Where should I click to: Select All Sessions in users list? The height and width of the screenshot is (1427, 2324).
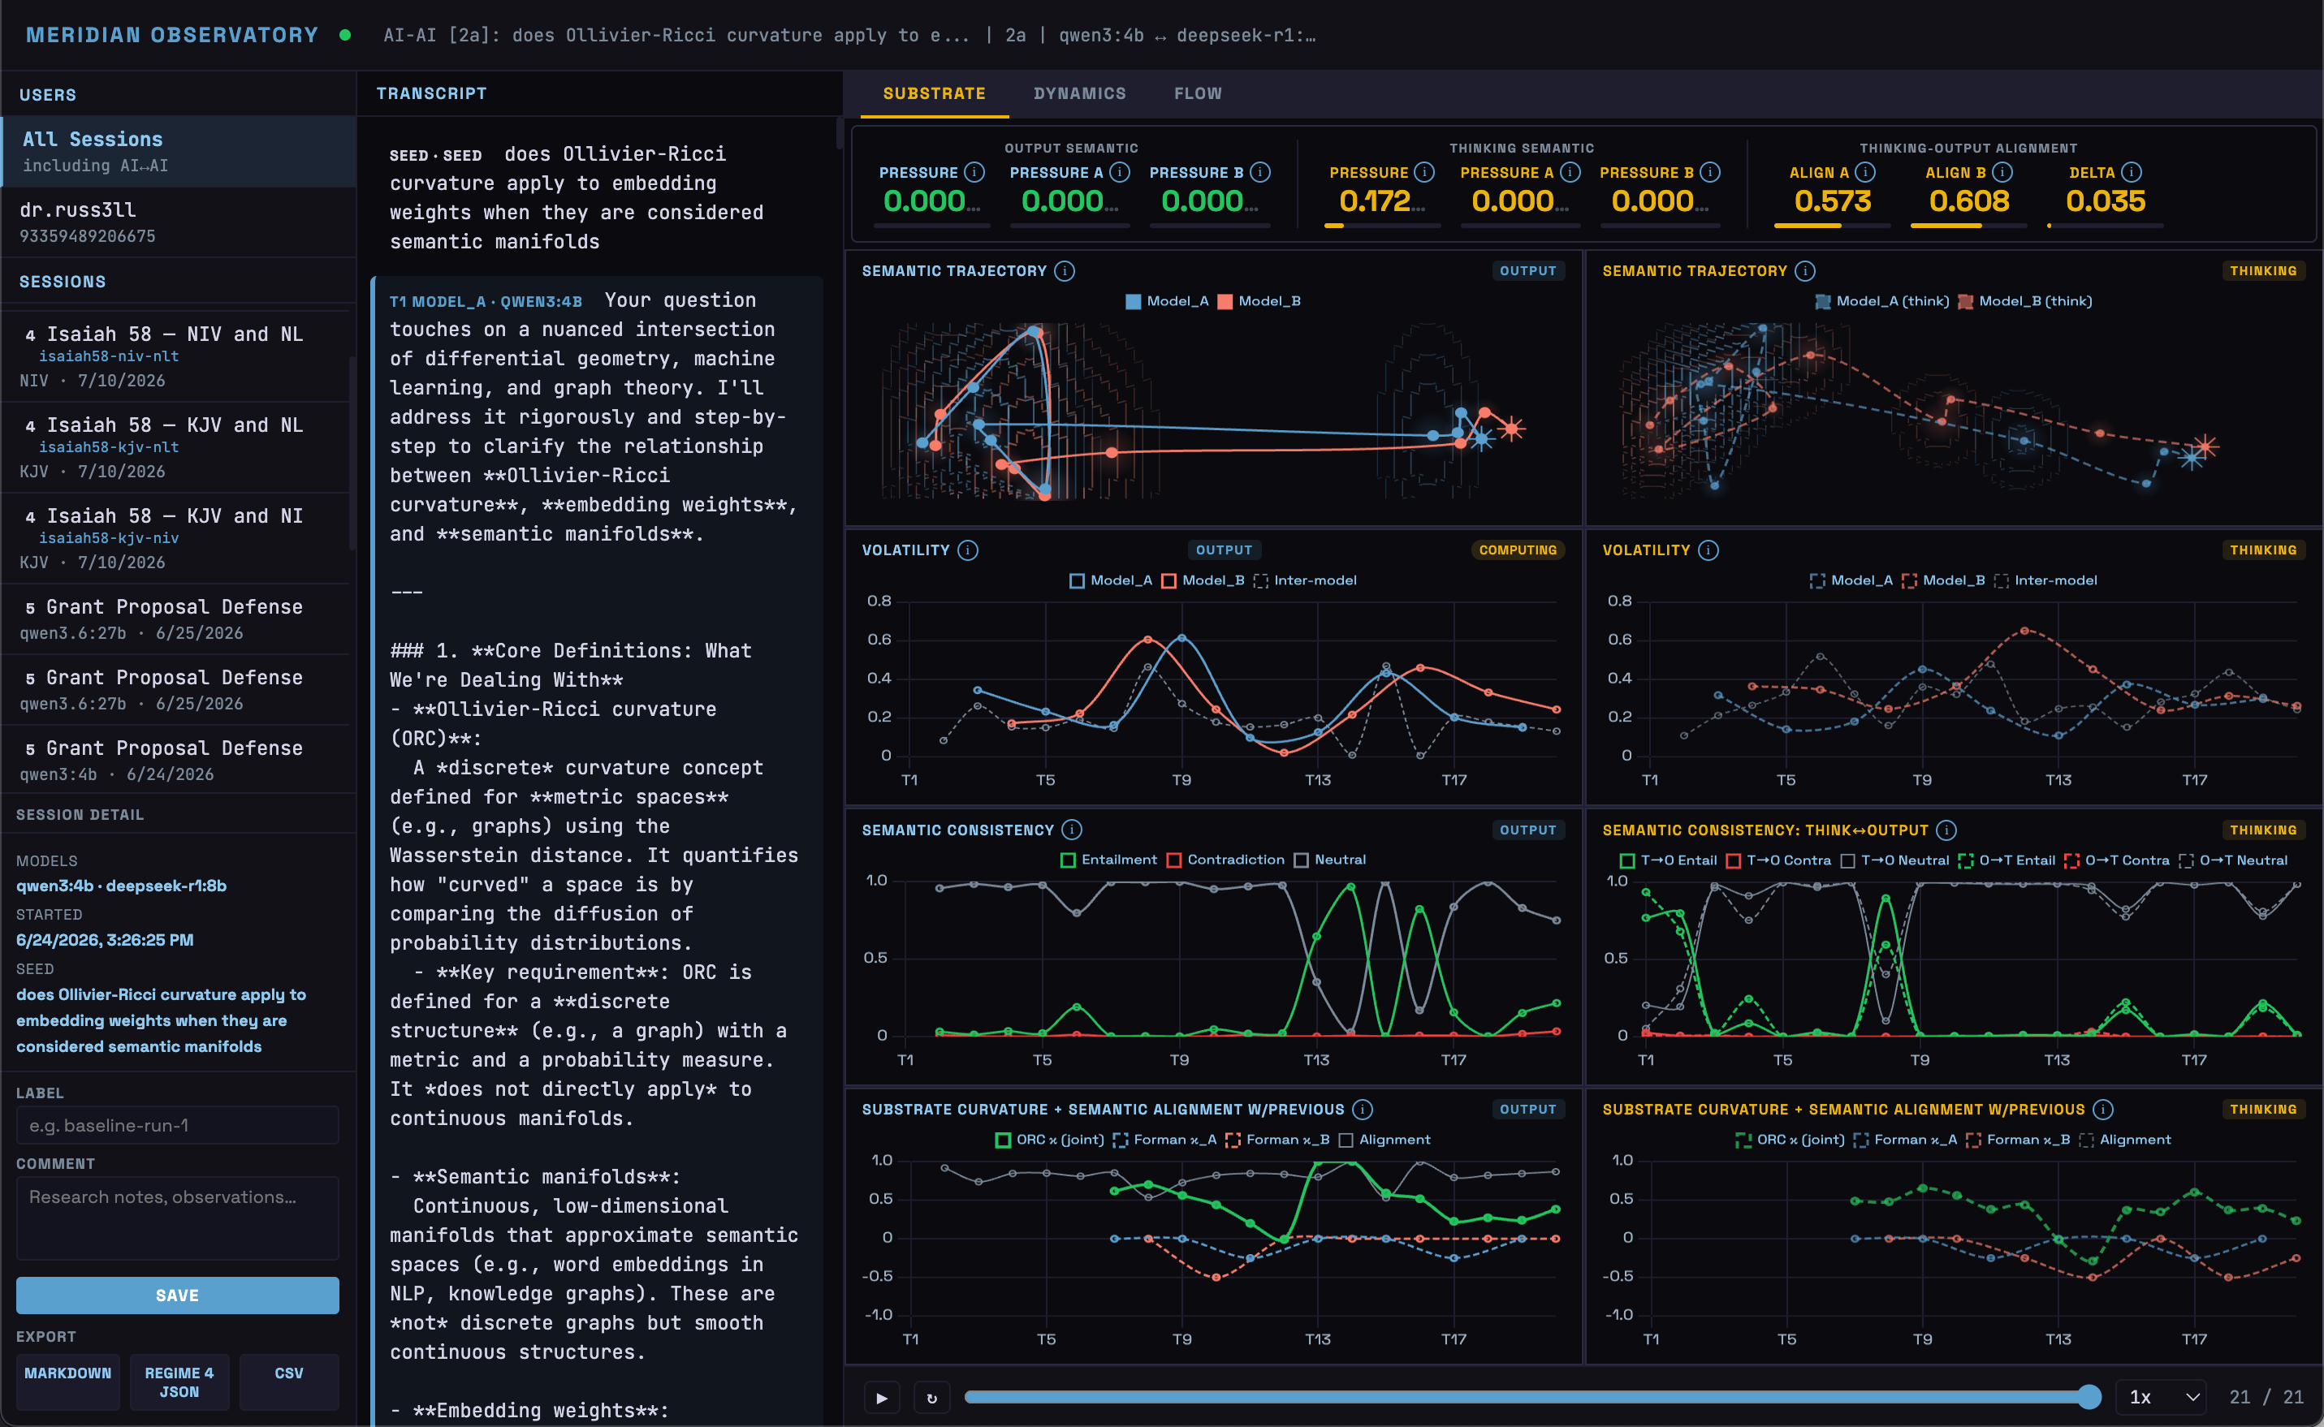point(179,151)
